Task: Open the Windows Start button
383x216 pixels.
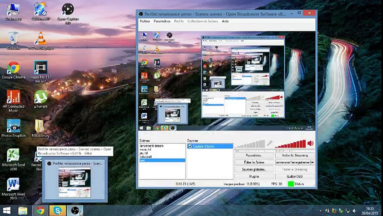Action: pyautogui.click(x=7, y=211)
